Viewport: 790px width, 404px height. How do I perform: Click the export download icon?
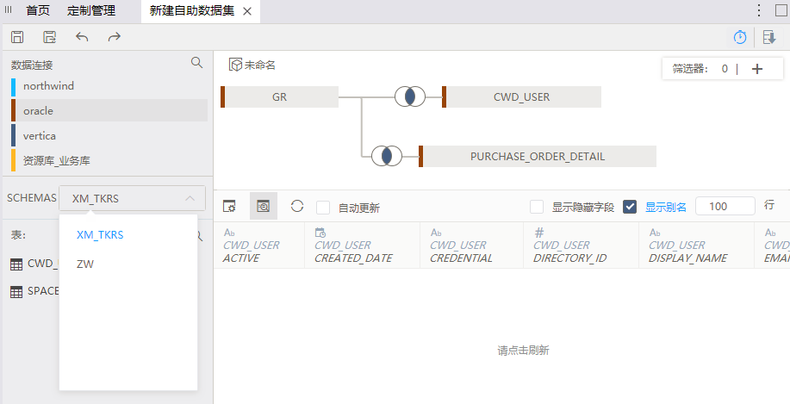point(768,37)
